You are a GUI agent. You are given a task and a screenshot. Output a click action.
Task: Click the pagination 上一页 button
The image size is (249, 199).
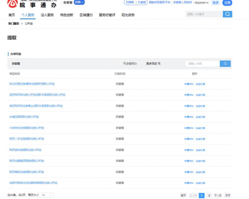tap(193, 195)
